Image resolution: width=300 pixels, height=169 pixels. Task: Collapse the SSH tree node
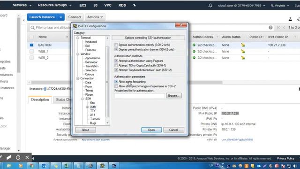pyautogui.click(x=82, y=99)
